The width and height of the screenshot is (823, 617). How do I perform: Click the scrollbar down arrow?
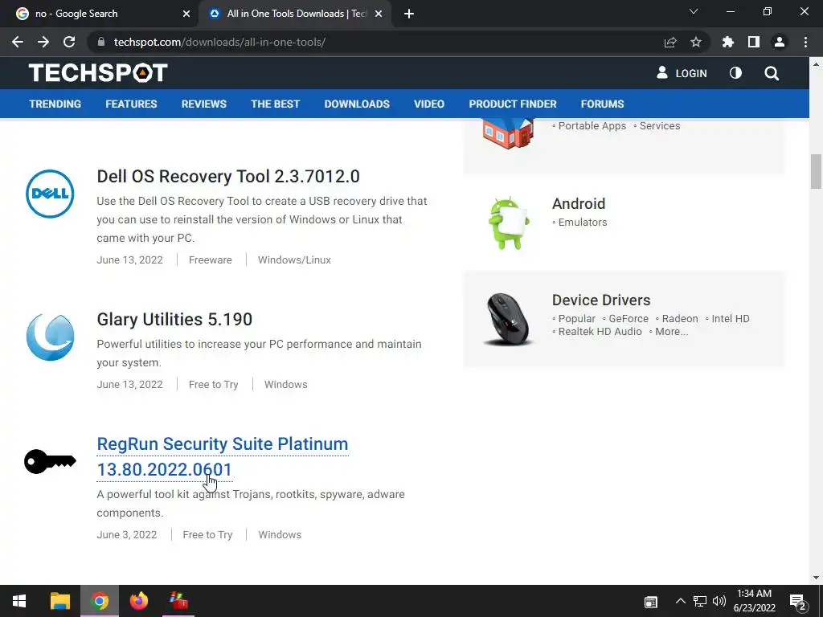click(817, 578)
